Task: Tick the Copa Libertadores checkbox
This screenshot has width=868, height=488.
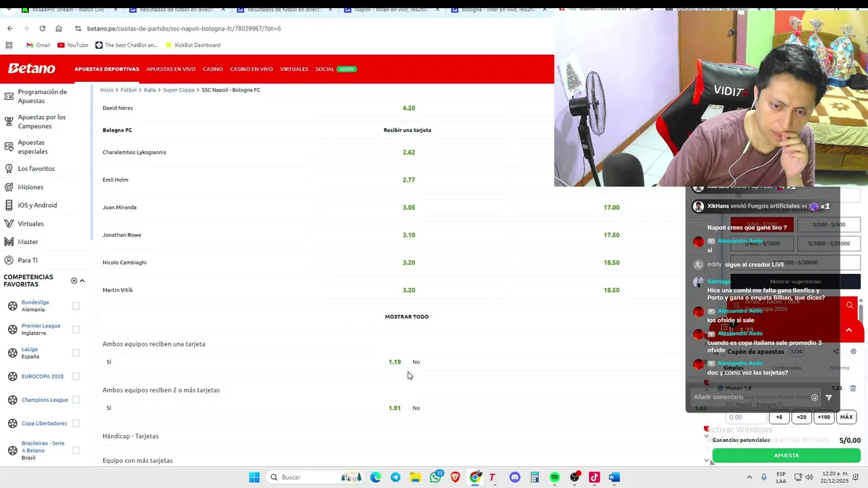Action: (76, 424)
